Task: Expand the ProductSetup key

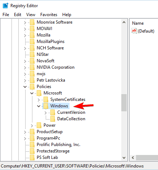Action: point(25,132)
